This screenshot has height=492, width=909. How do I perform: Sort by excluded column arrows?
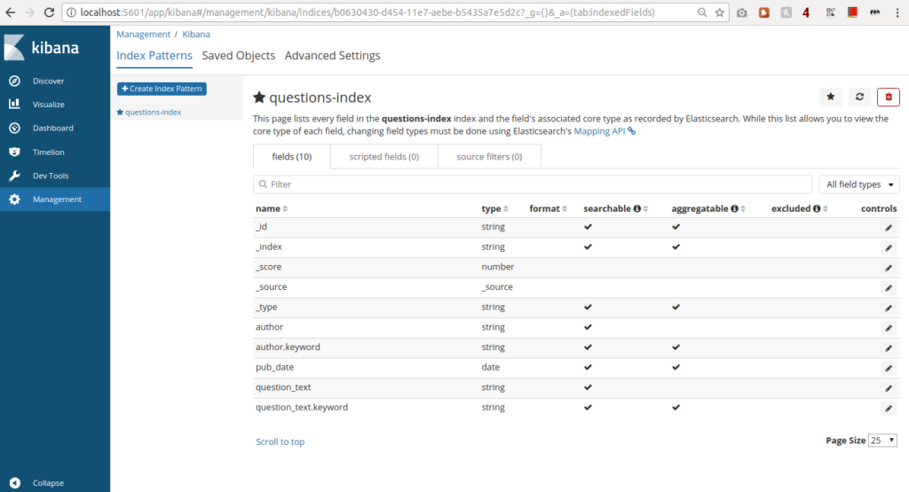pyautogui.click(x=826, y=208)
